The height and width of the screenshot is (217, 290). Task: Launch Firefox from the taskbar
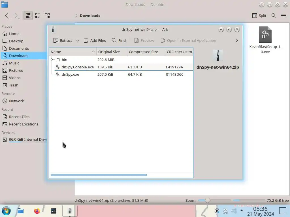(37, 211)
